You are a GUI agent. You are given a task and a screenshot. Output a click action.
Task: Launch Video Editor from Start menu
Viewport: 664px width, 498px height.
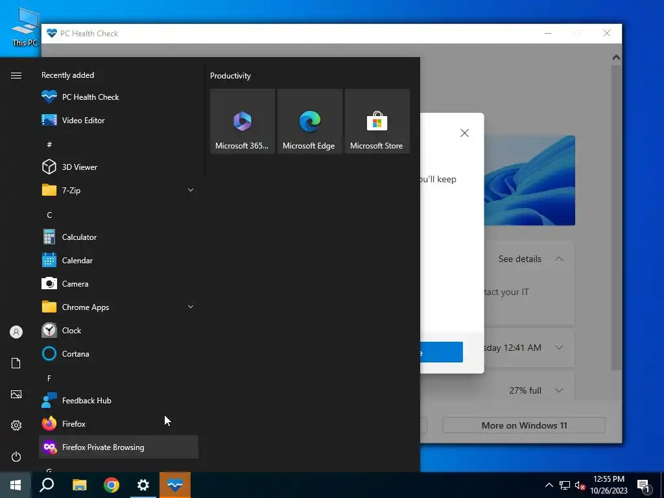[119, 120]
